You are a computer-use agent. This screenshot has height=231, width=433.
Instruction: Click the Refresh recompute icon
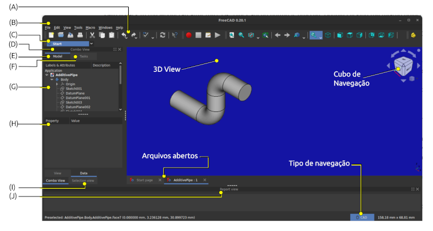[x=163, y=35]
